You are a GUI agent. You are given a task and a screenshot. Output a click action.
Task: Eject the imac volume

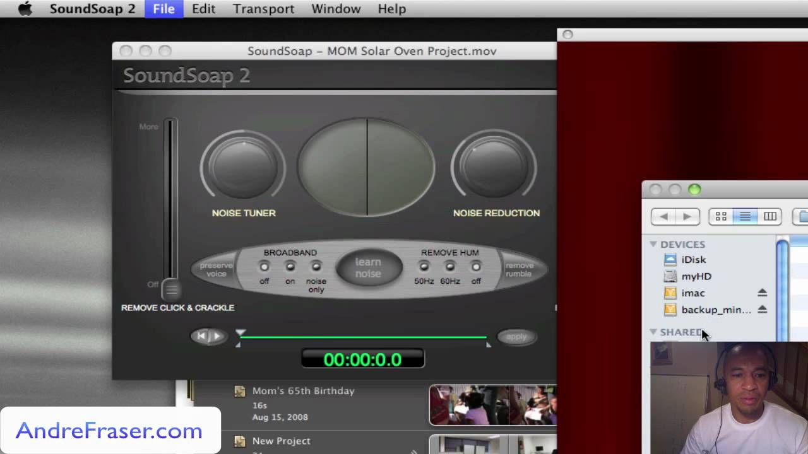coord(762,293)
